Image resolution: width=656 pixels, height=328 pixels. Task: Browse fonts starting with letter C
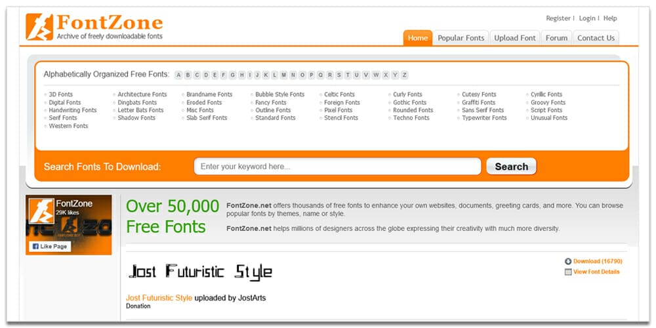coord(197,75)
